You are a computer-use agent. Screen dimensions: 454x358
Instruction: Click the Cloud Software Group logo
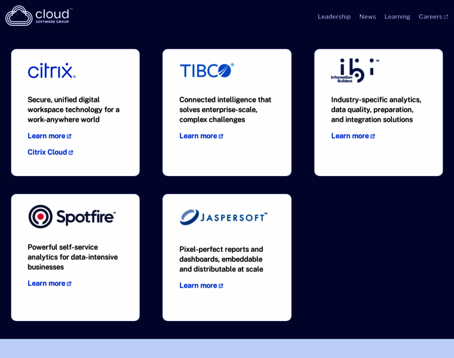coord(39,16)
